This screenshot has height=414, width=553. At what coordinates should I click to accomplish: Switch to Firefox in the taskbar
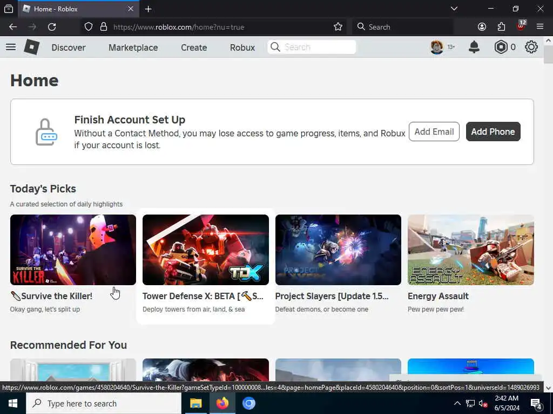[x=222, y=403]
